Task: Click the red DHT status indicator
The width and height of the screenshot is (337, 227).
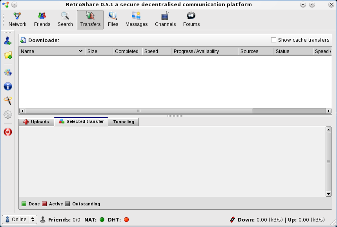Action: pos(126,220)
